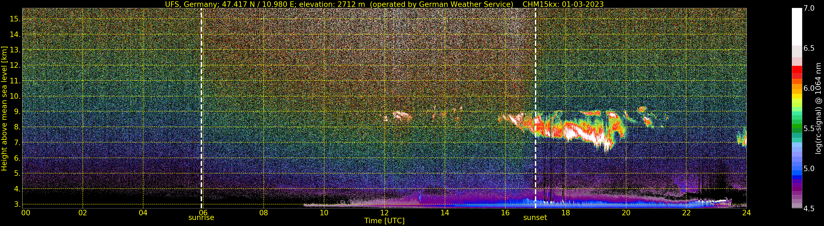The height and width of the screenshot is (226, 824).
Task: Click the time tick label '14'
Action: coord(445,213)
